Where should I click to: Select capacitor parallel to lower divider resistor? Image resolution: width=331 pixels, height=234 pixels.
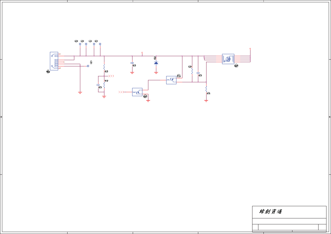[x=98, y=85]
